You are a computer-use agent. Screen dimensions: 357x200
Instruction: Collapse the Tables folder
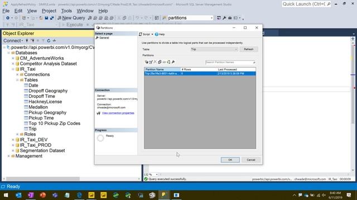17,80
